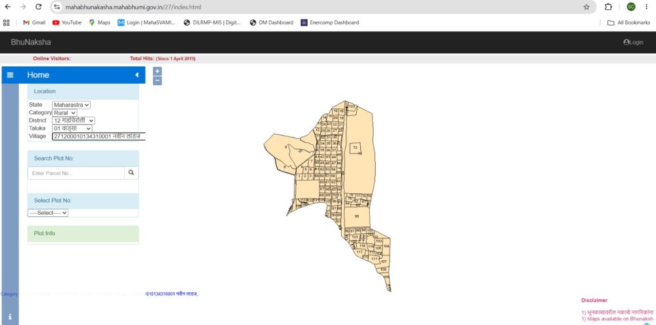Click the Login link in header
Image resolution: width=656 pixels, height=325 pixels.
tap(633, 42)
